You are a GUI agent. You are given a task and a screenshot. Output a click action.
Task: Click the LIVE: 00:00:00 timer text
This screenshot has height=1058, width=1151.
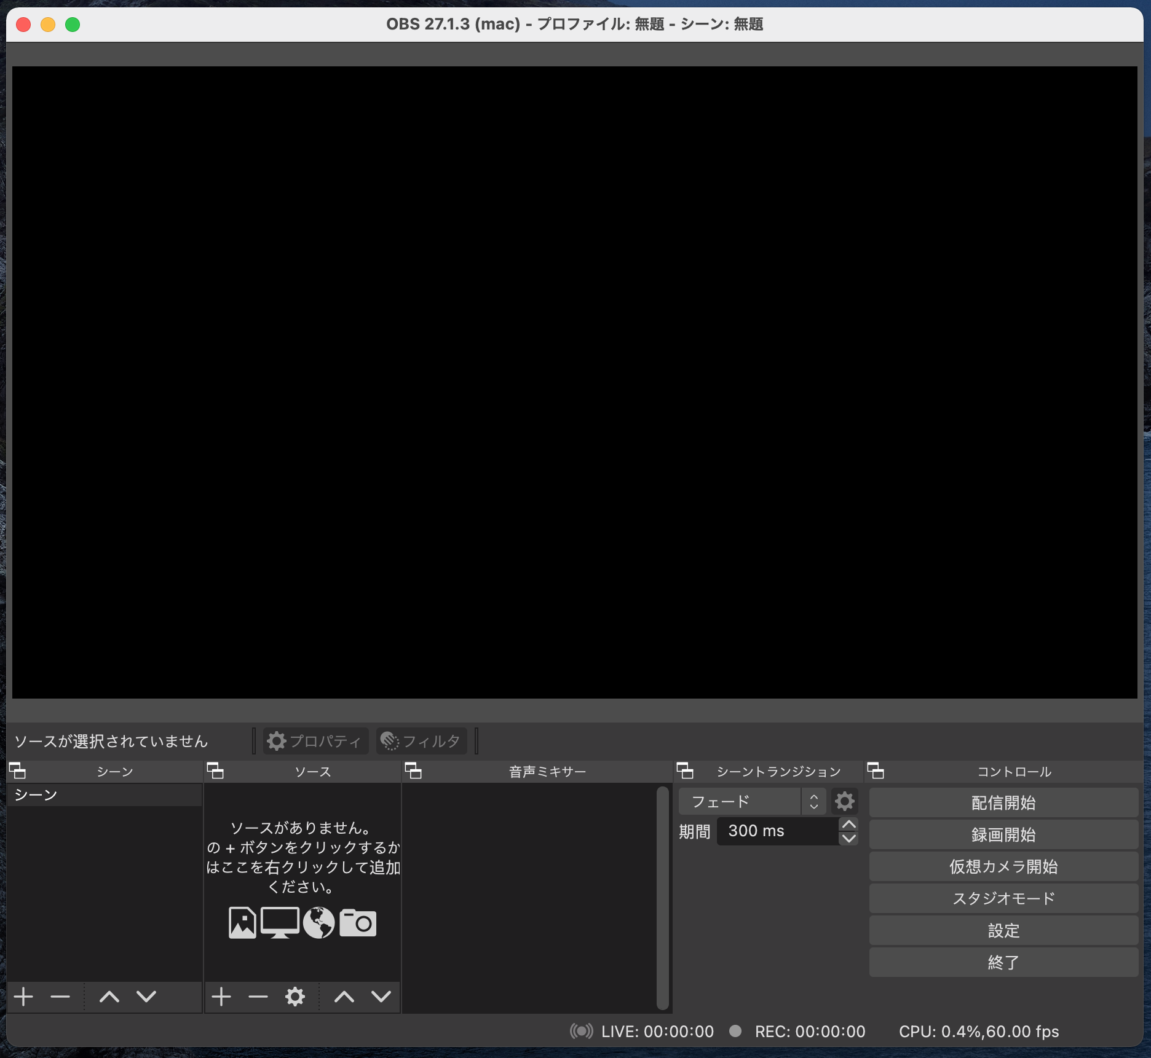[657, 1031]
